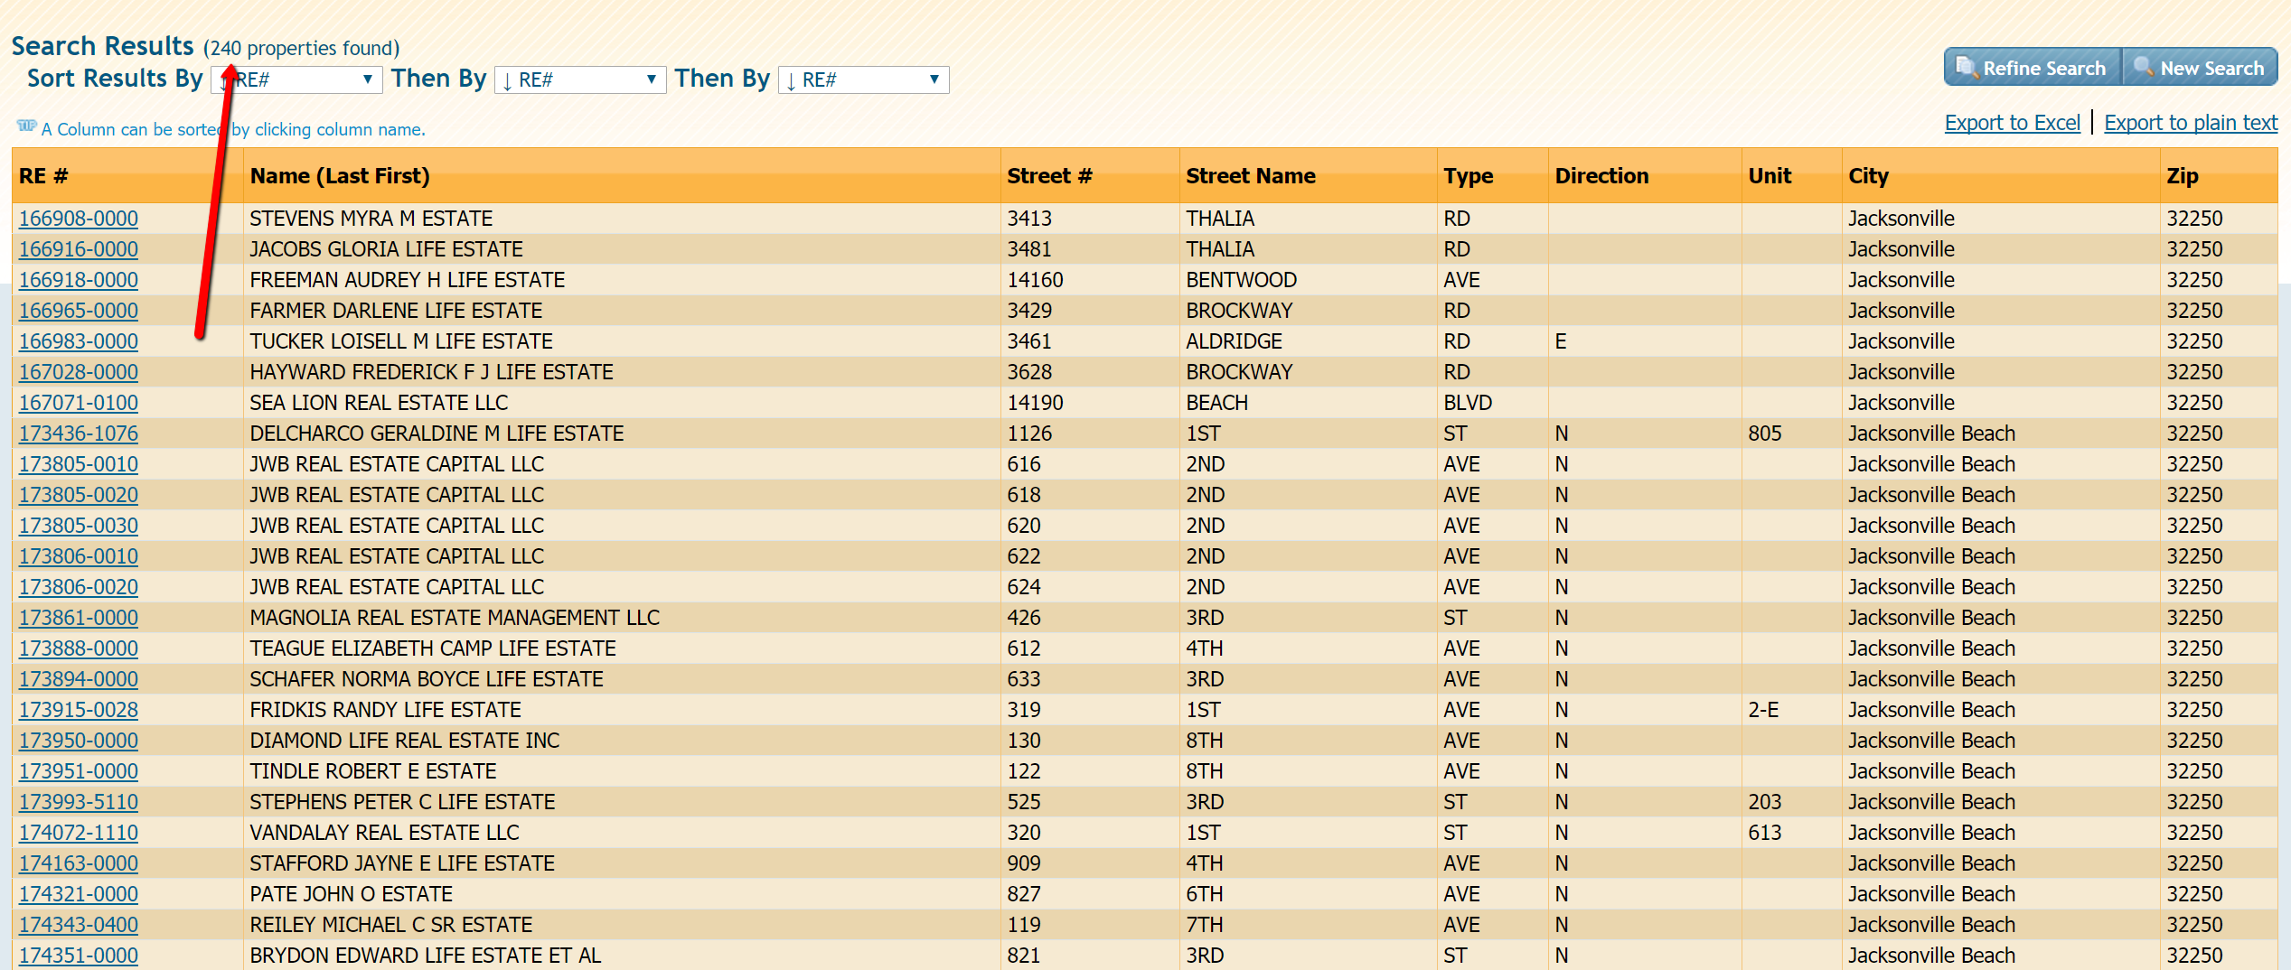View parcel 173915-0028 details

pyautogui.click(x=79, y=710)
